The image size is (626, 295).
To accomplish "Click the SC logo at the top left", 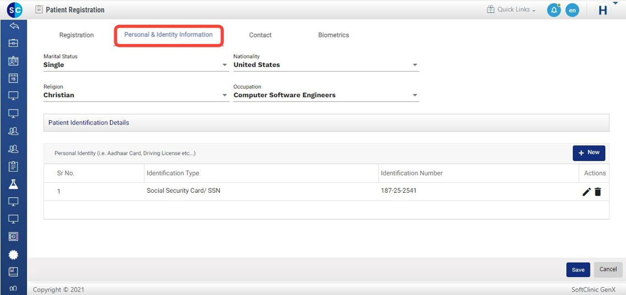I will 15,10.
